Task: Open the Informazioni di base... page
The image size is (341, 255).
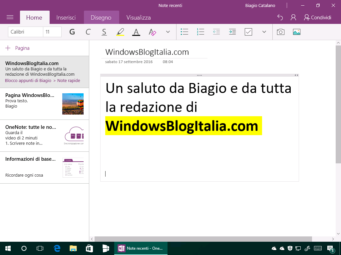Action: (44, 168)
